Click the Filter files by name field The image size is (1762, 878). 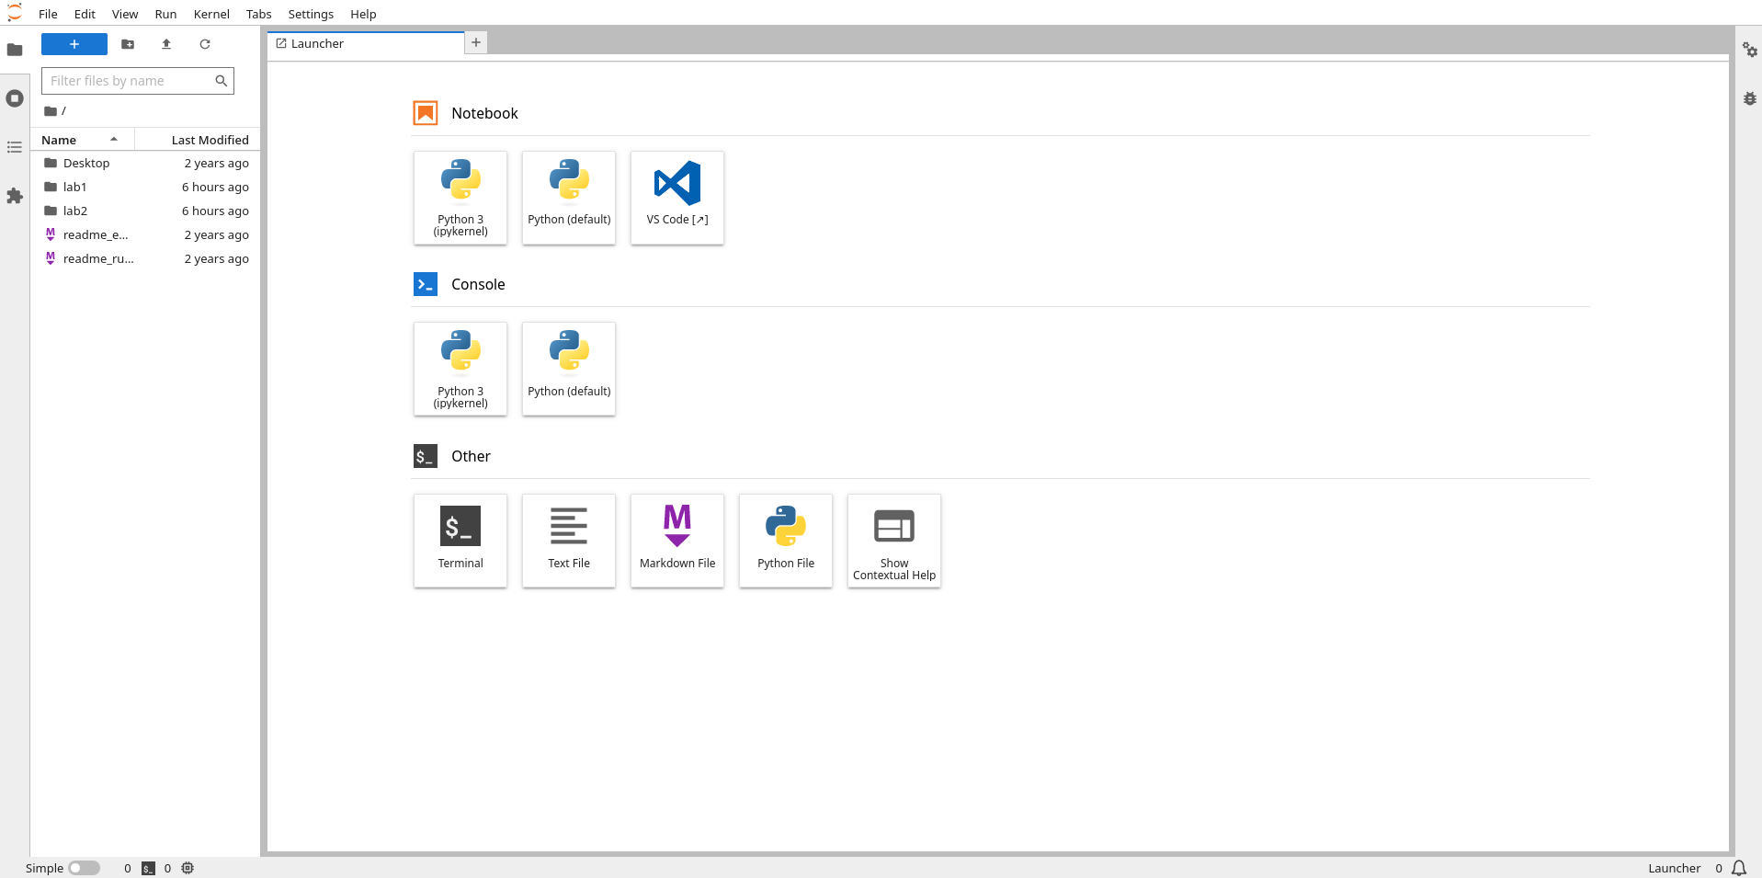click(x=129, y=81)
